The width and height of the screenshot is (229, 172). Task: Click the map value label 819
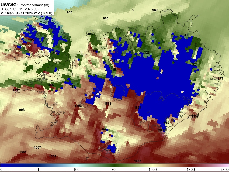point(166,123)
